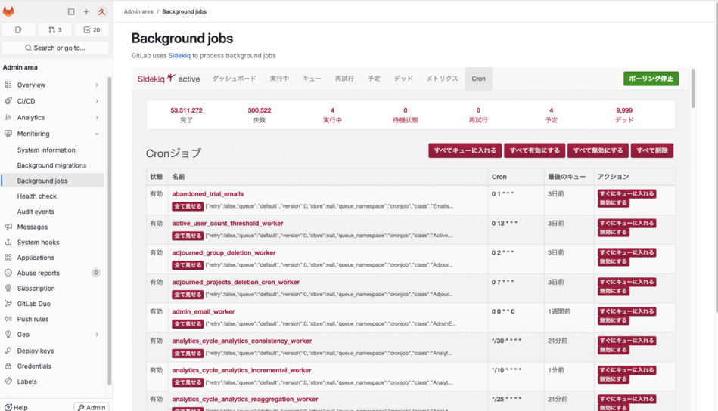This screenshot has height=411, width=718.
Task: Click the Subscription badge icon
Action: [8, 289]
